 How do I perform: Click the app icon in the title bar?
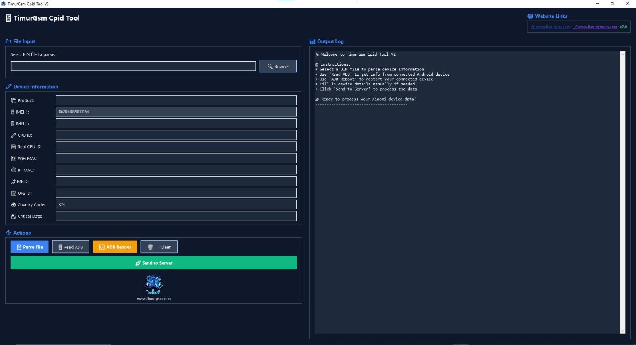(4, 4)
